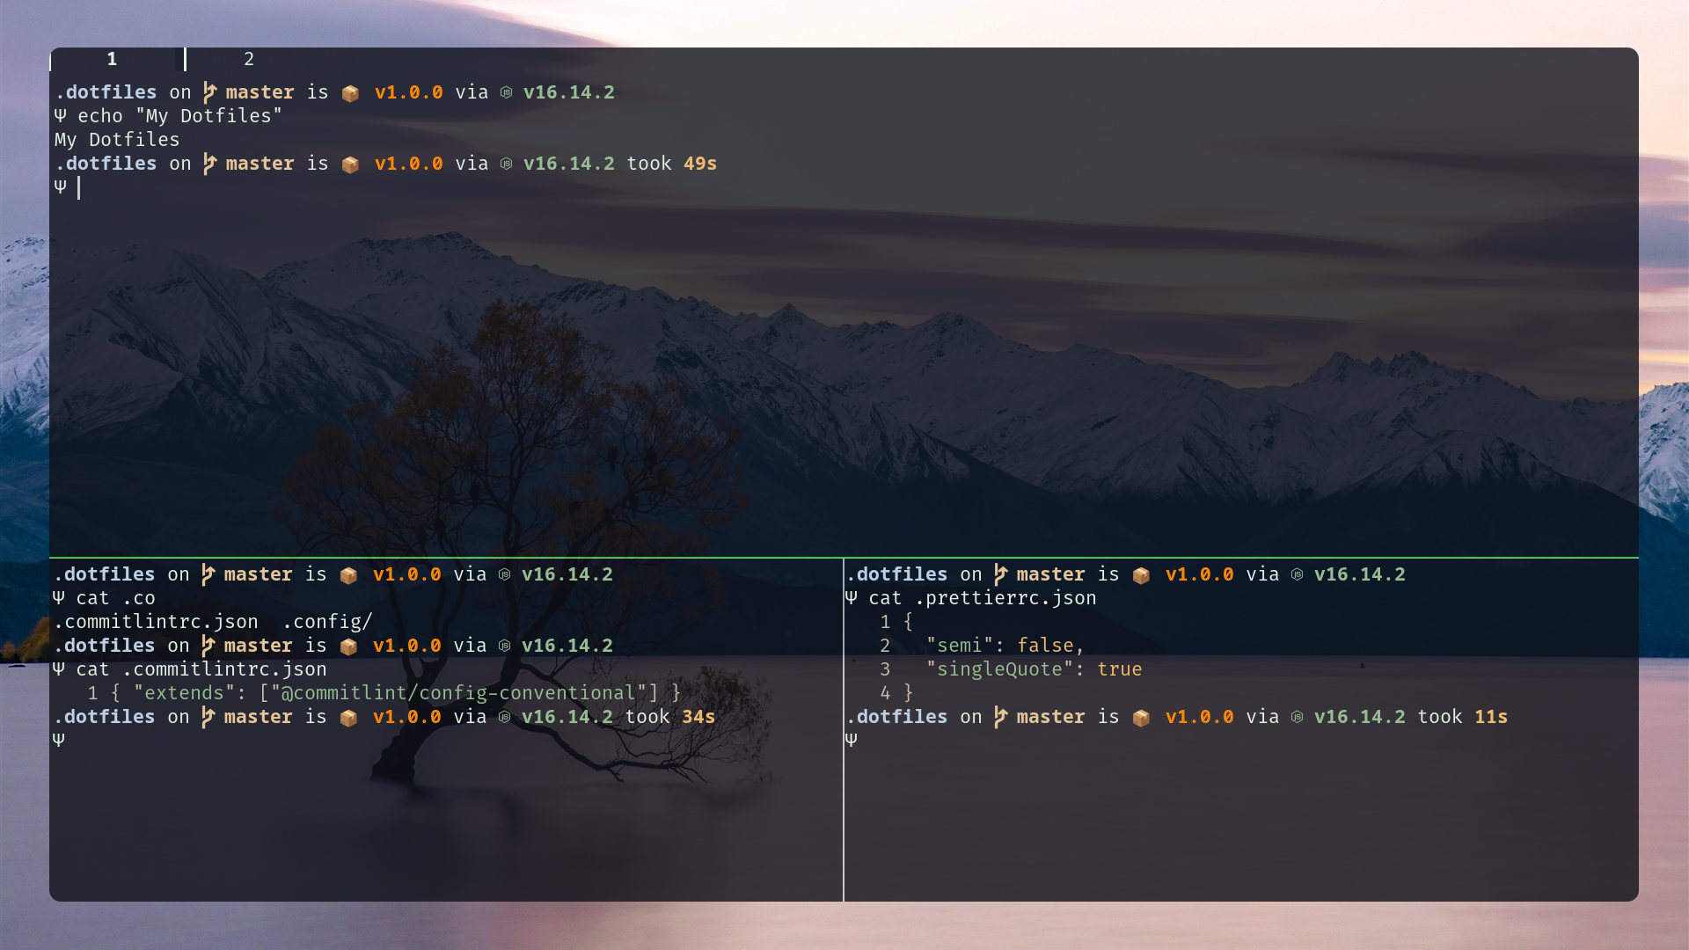This screenshot has height=950, width=1689.
Task: Click the 'took 49s' duration text
Action: [x=672, y=164]
